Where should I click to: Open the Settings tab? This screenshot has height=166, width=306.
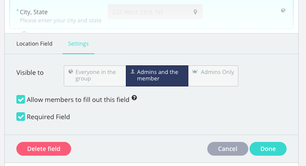tap(78, 43)
